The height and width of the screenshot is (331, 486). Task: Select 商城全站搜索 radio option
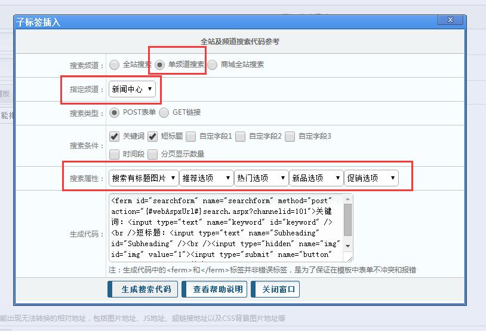coord(212,65)
